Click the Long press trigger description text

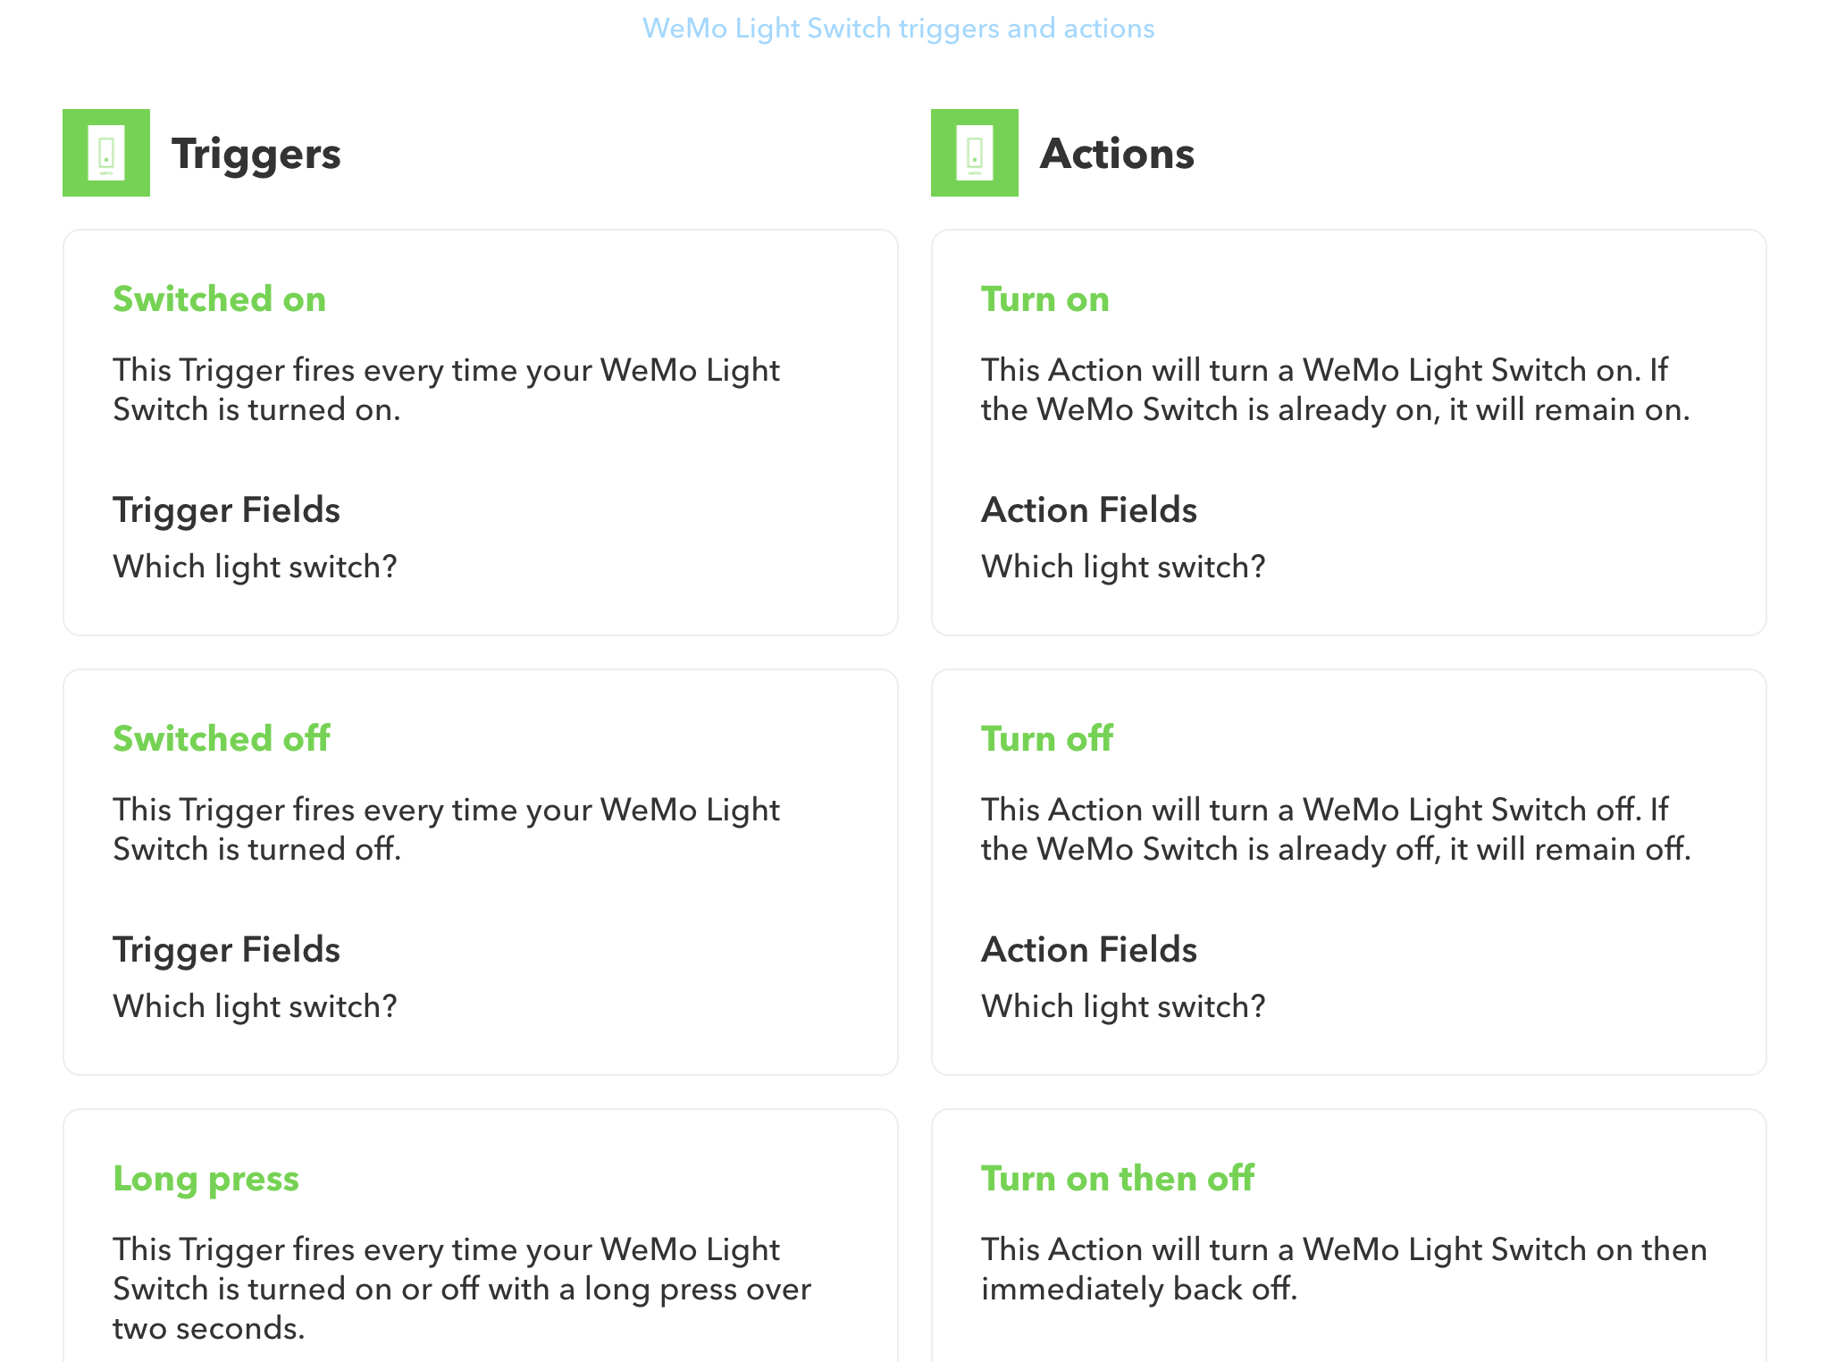462,1289
